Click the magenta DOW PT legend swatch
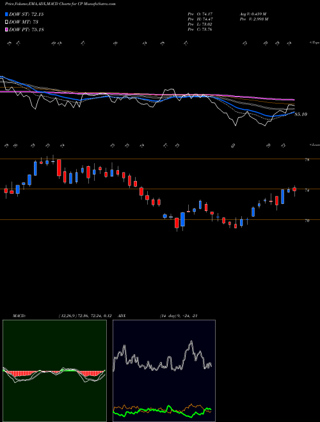The image size is (320, 422). [x=7, y=29]
